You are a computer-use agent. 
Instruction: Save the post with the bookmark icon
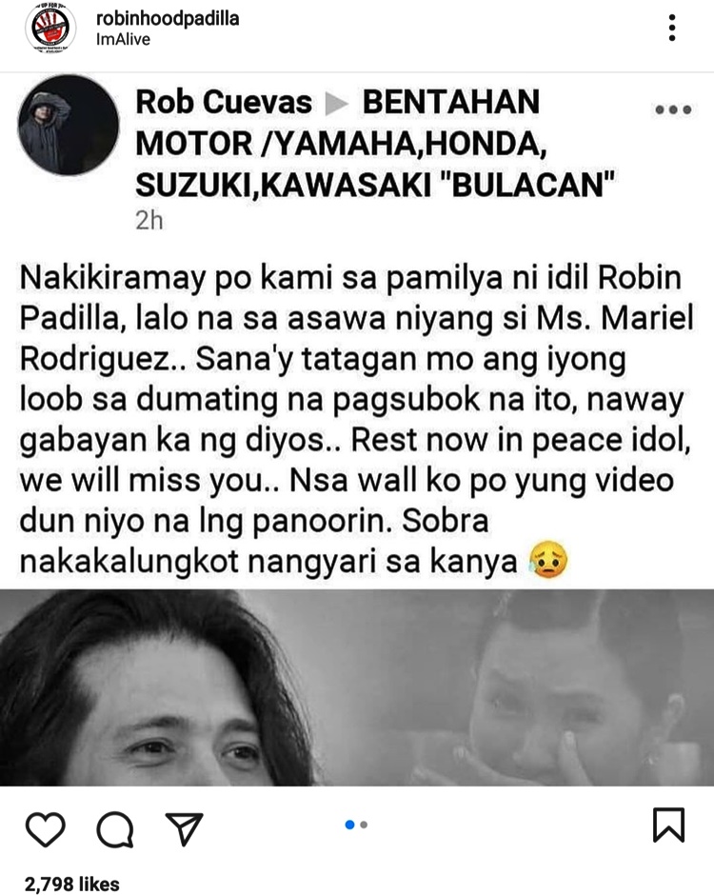(668, 825)
